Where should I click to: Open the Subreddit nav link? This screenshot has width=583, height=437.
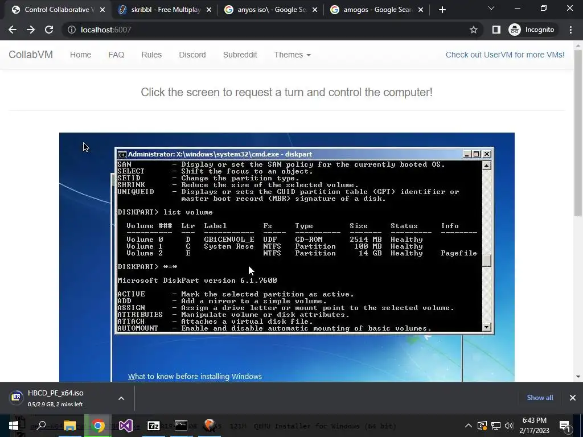click(x=240, y=55)
